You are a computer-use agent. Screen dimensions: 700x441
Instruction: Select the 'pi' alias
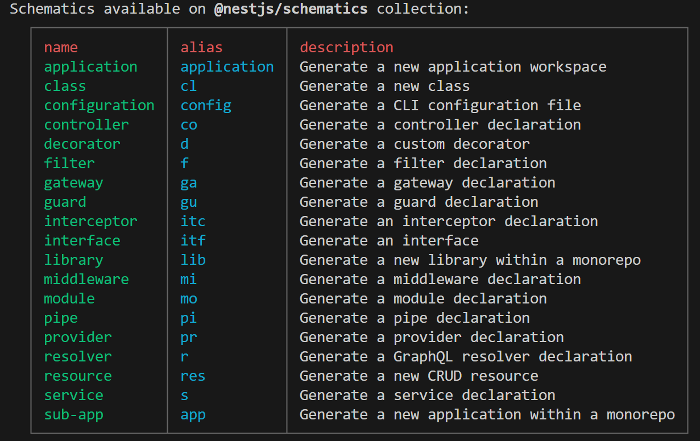(189, 318)
